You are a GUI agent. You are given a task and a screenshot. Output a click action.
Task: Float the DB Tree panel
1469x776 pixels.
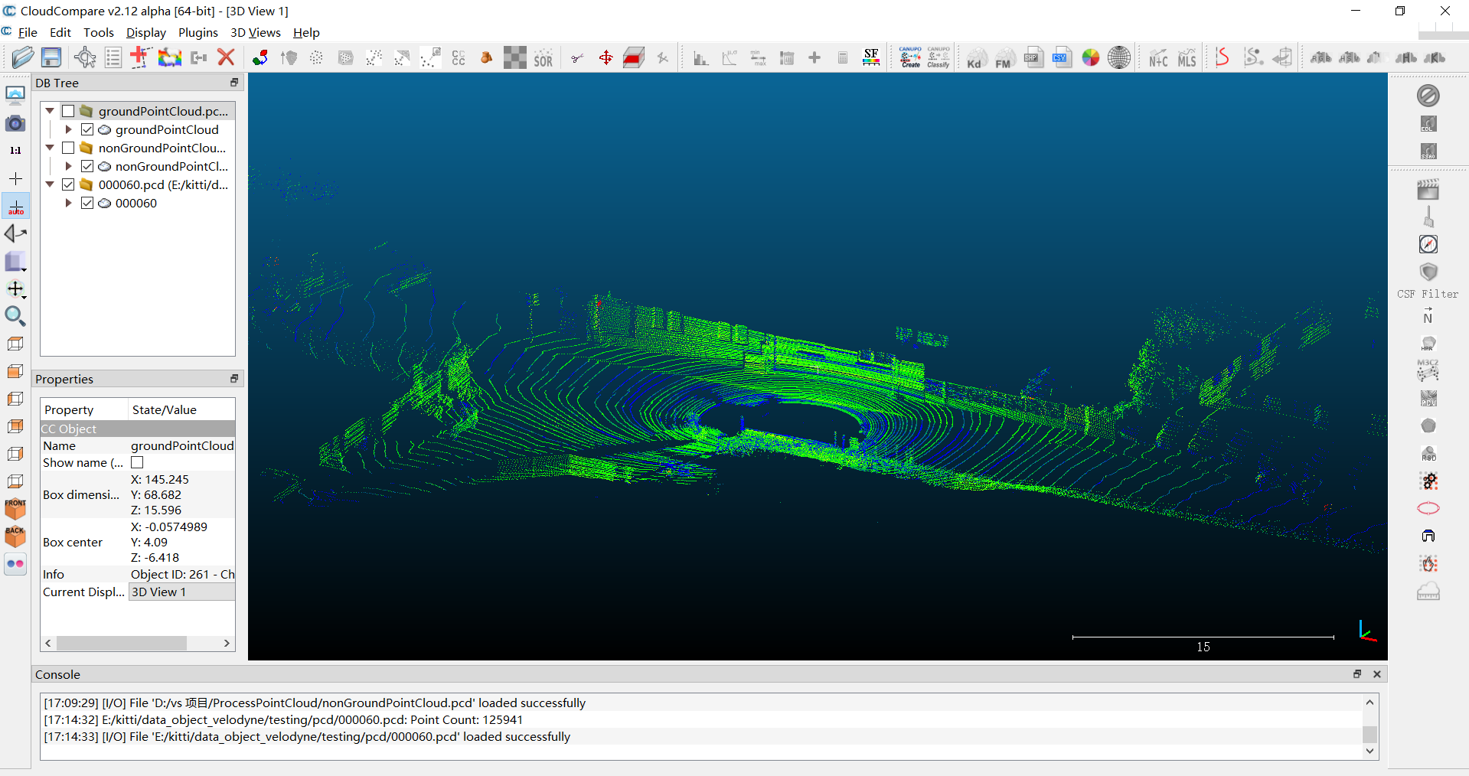click(x=234, y=83)
